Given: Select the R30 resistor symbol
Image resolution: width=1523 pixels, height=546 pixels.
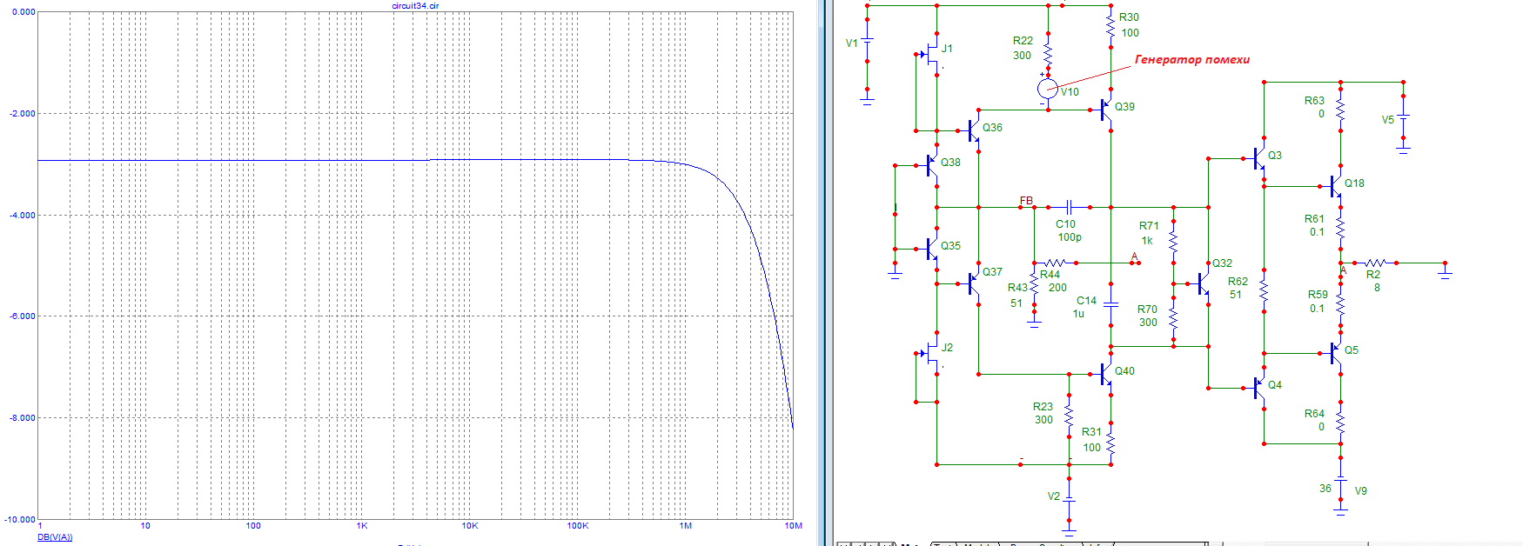Looking at the screenshot, I should click(1110, 26).
